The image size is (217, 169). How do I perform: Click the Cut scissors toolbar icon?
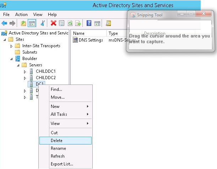coord(43,23)
